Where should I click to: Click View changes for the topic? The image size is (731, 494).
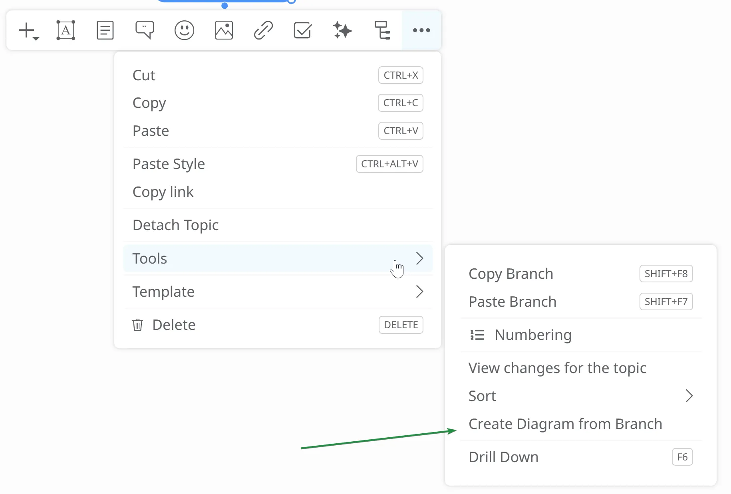click(557, 368)
